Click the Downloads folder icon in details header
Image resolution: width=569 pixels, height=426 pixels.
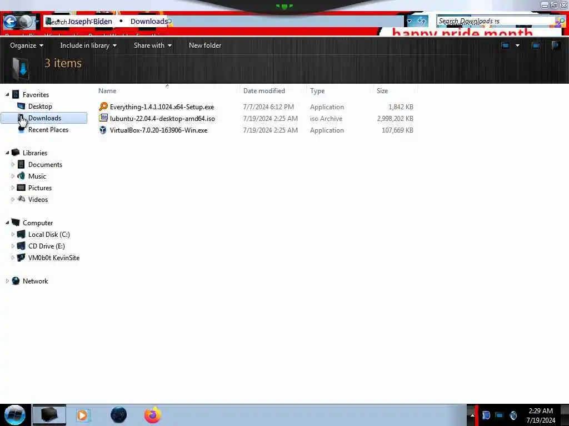coord(21,68)
